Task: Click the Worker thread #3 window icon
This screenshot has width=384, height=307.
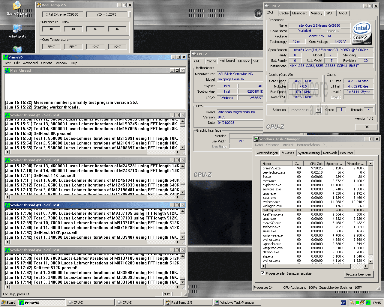Action: click(7, 205)
